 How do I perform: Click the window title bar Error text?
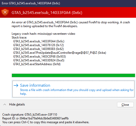31,3
